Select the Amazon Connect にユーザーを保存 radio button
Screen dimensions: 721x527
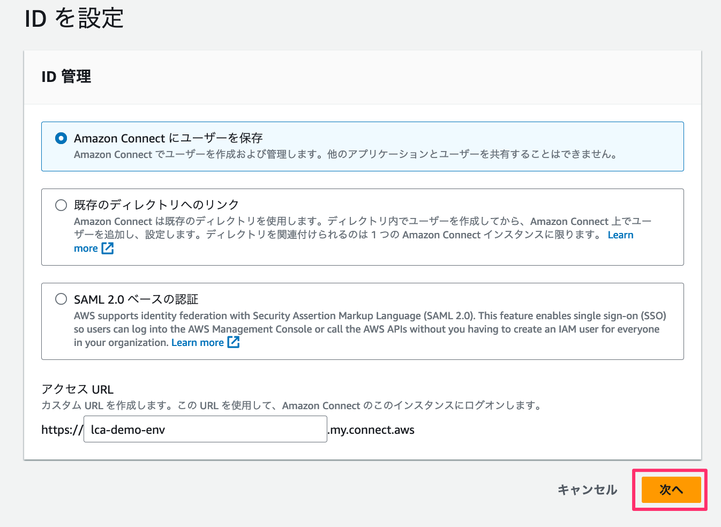(61, 138)
